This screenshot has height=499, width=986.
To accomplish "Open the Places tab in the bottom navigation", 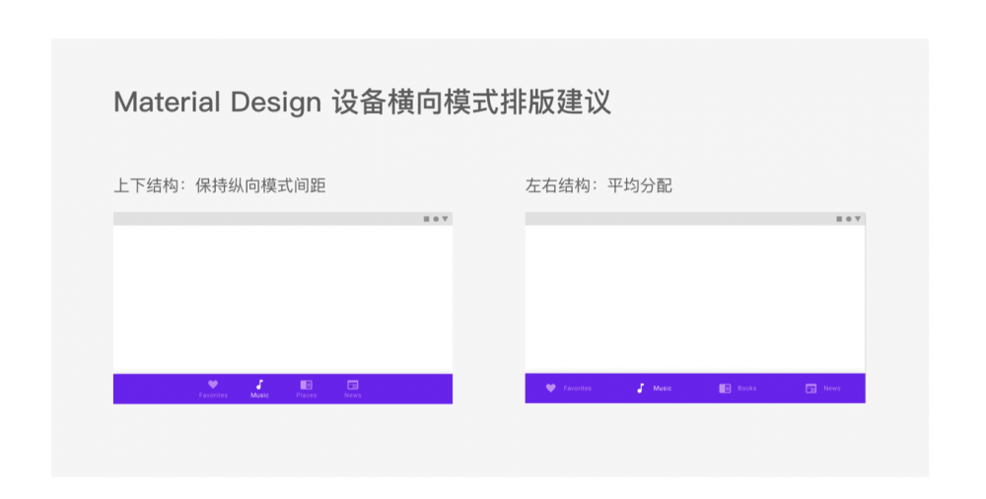I will pos(307,389).
